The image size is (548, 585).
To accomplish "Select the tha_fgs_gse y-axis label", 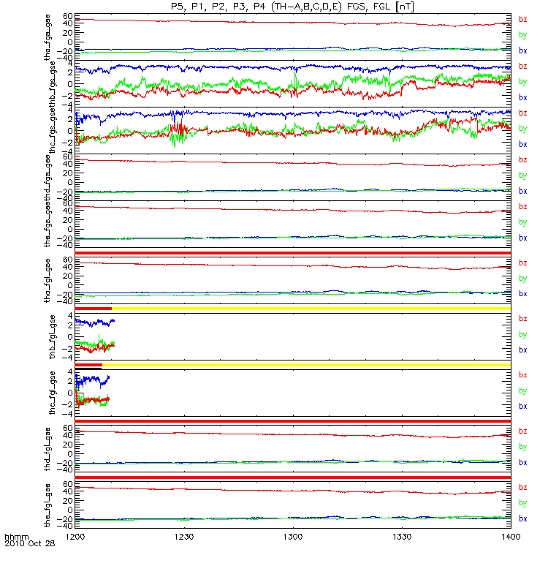I will (x=47, y=37).
